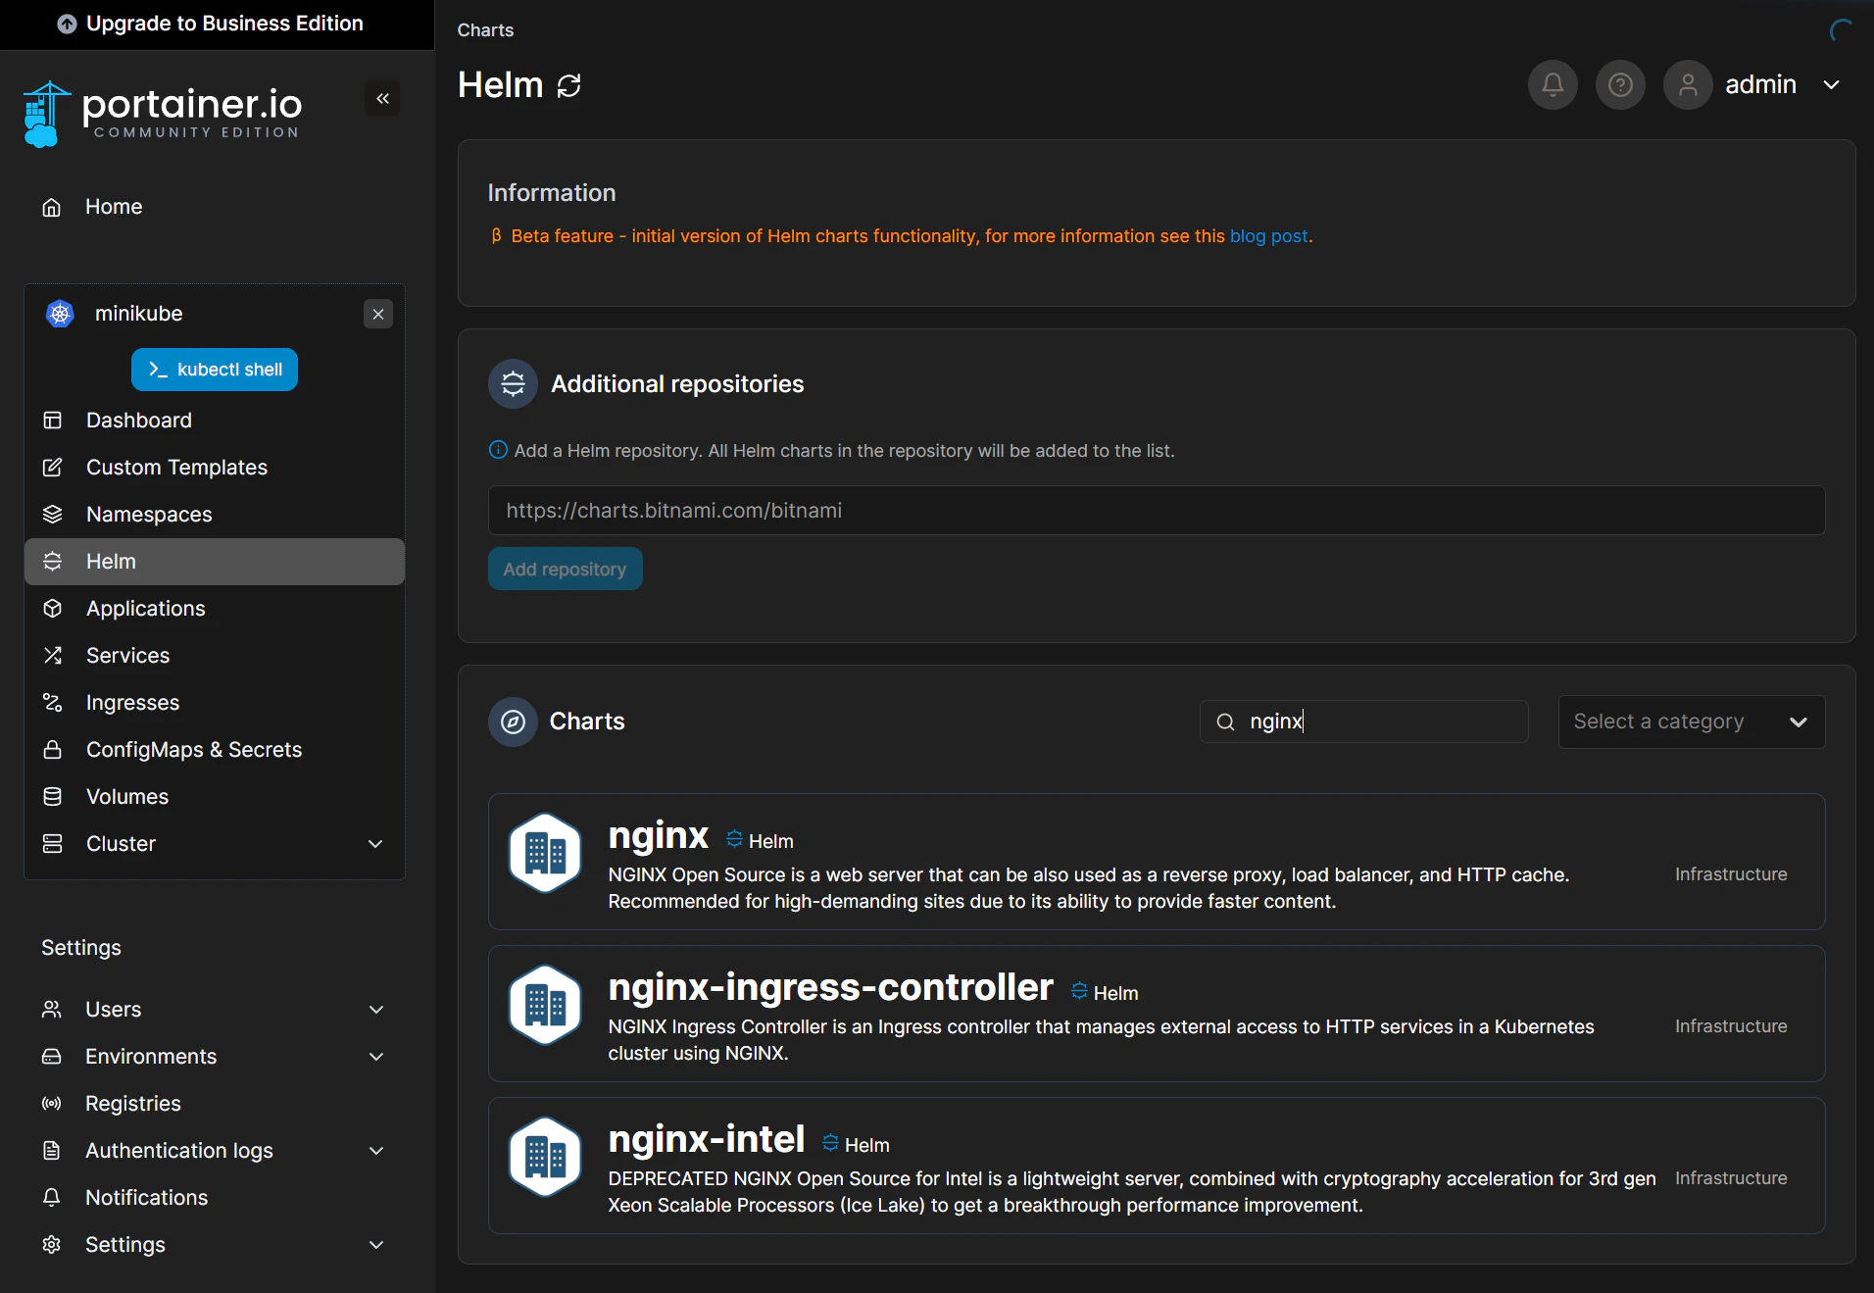Screen dimensions: 1874x1293
Task: Close the minikube environment
Action: 378,314
